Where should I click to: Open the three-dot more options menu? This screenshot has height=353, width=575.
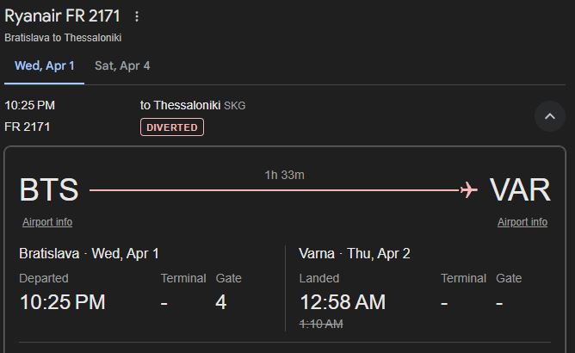[x=136, y=16]
